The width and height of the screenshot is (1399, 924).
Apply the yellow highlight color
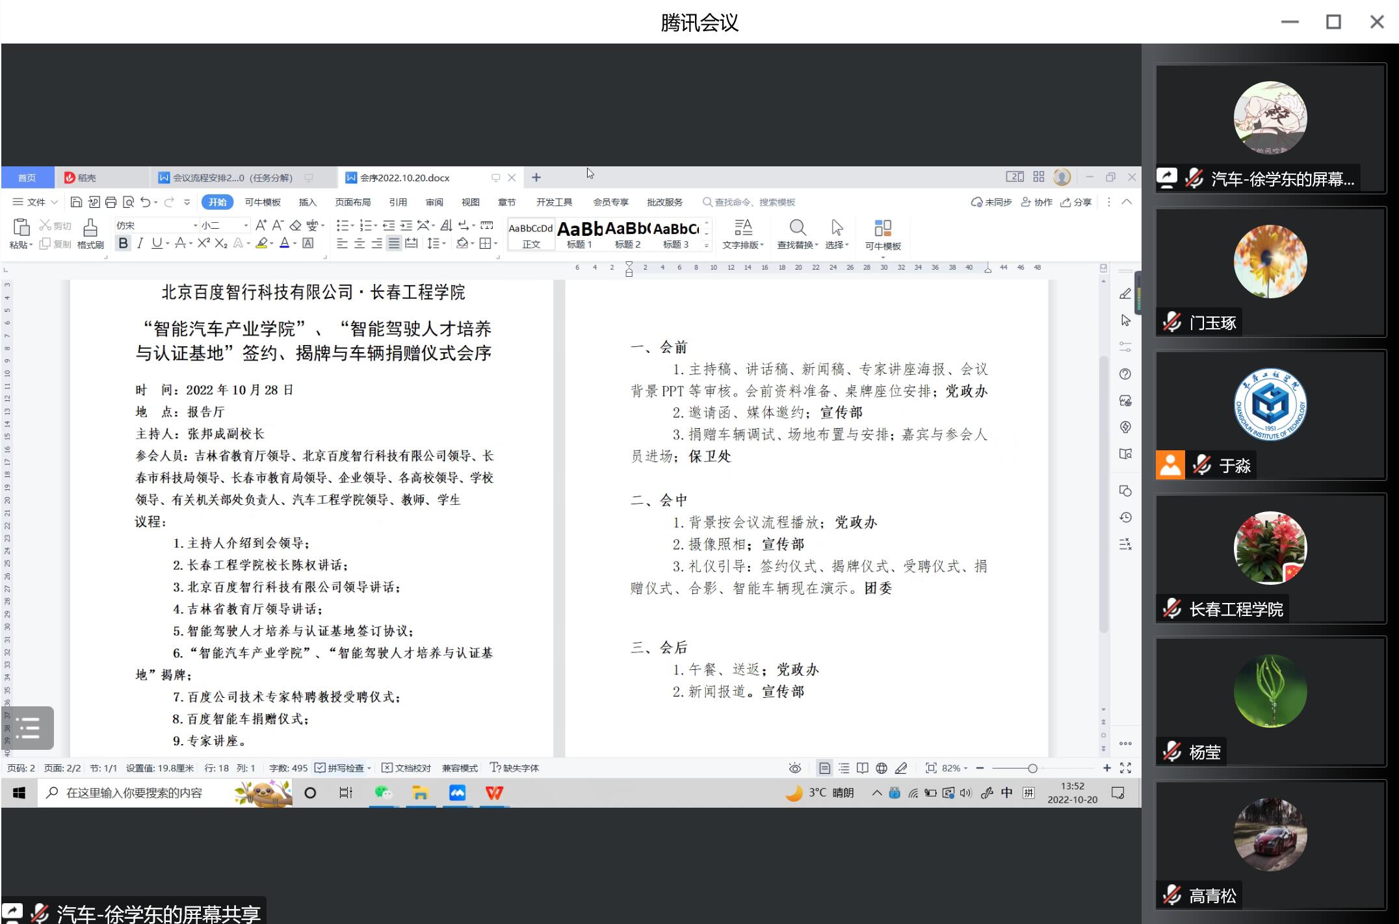262,243
